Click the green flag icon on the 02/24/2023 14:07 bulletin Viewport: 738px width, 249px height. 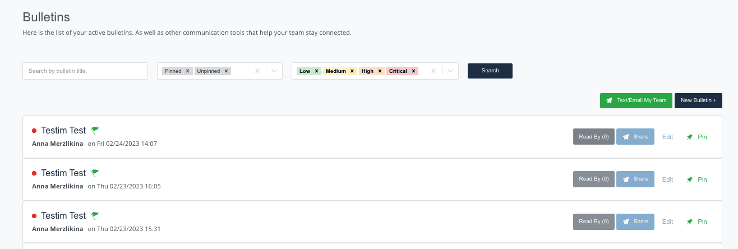point(95,130)
